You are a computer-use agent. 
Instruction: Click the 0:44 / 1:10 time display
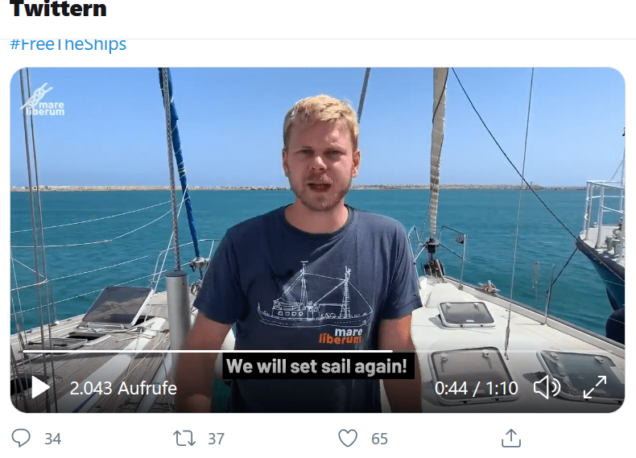(x=476, y=388)
